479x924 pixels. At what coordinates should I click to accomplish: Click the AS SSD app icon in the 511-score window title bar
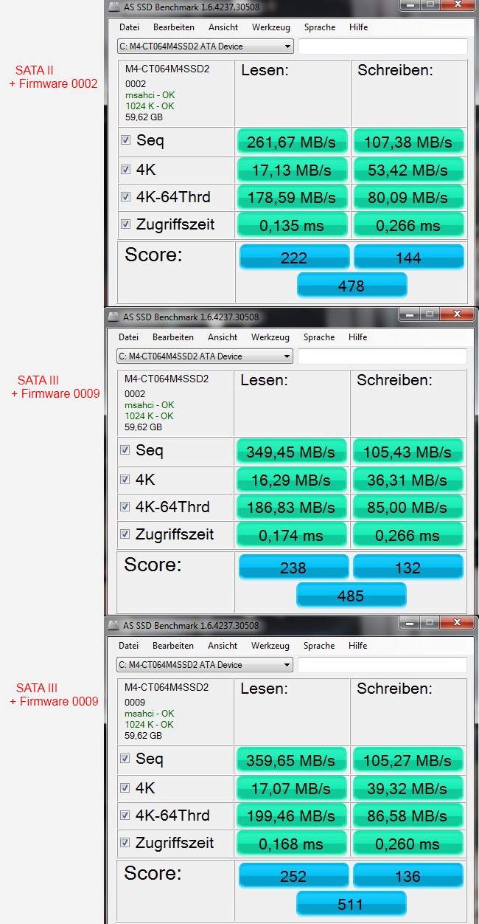pos(113,625)
